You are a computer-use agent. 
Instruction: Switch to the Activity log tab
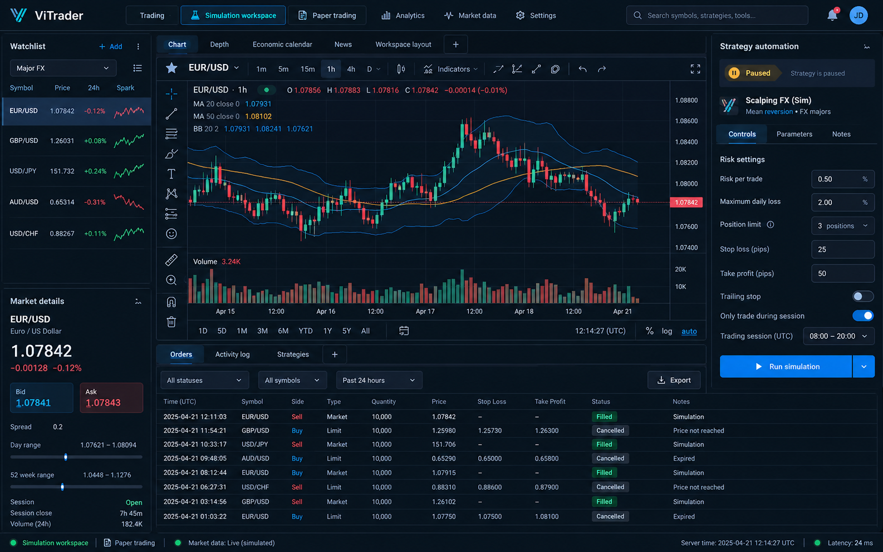[x=232, y=354]
